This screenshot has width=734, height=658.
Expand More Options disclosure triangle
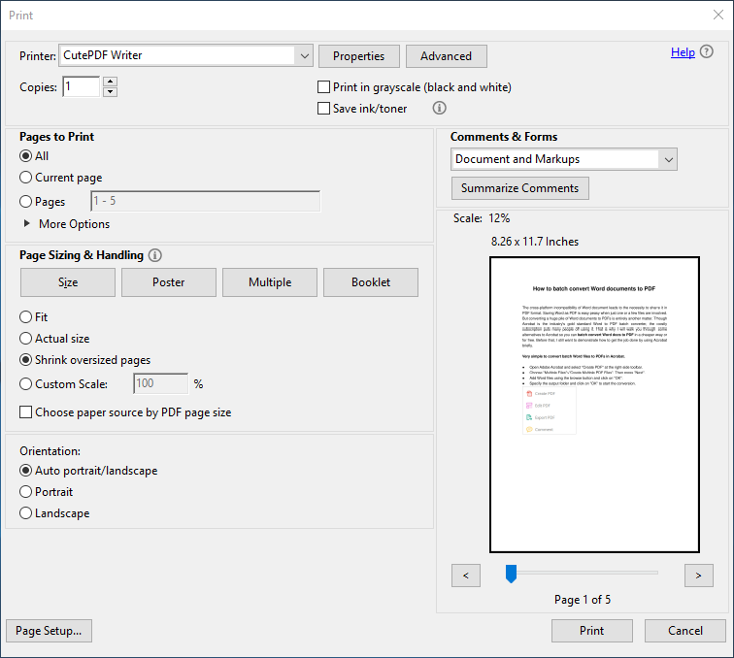coord(26,224)
